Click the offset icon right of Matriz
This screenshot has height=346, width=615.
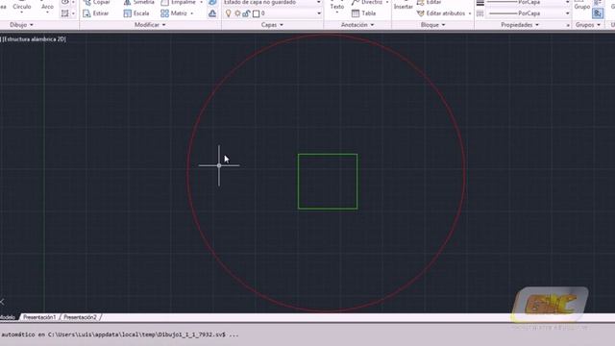coord(212,13)
